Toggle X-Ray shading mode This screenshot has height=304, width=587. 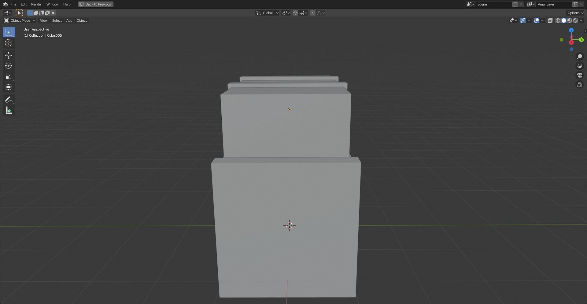point(550,20)
